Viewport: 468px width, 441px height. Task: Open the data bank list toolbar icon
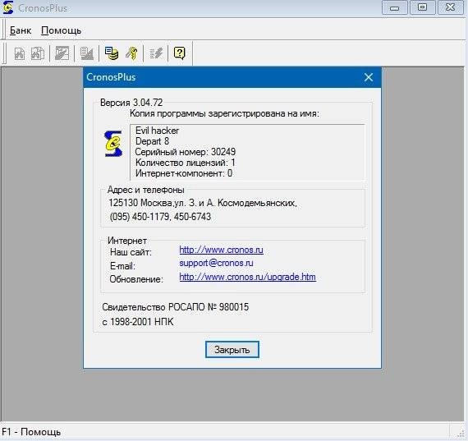point(112,53)
